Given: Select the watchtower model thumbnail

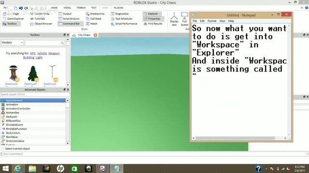Looking at the screenshot, I should tap(14, 74).
